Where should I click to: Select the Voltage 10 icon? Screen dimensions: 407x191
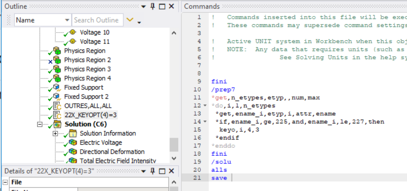[x=73, y=32]
